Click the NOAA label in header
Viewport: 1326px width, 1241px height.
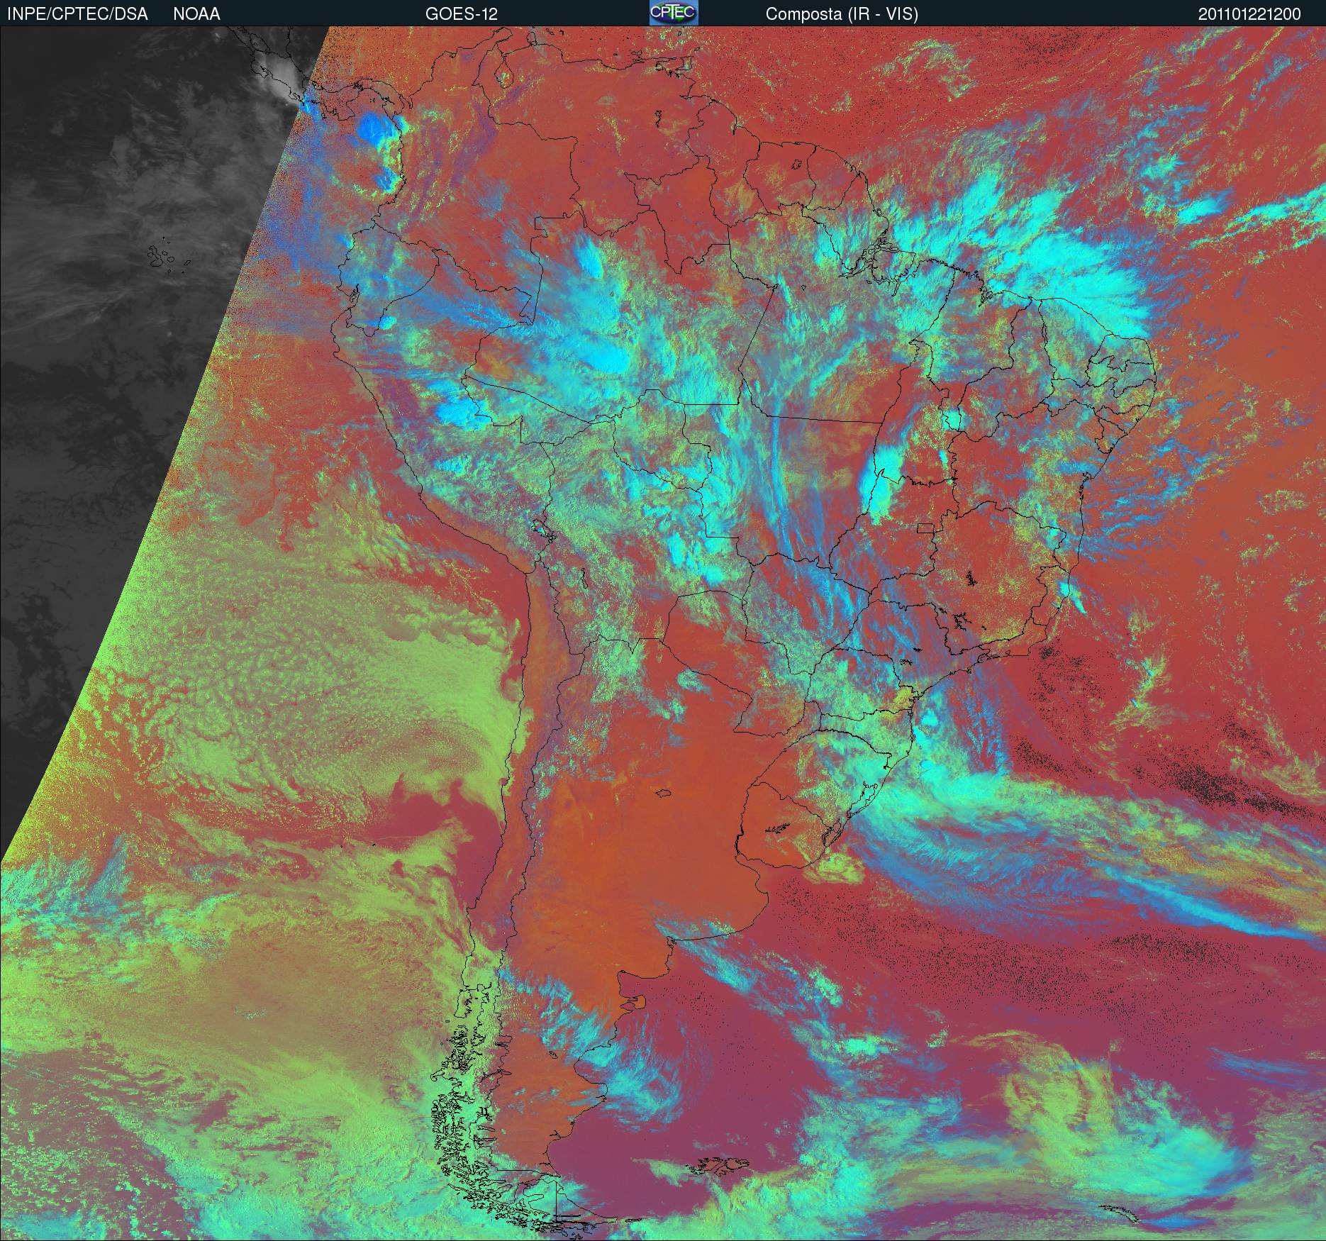point(196,14)
